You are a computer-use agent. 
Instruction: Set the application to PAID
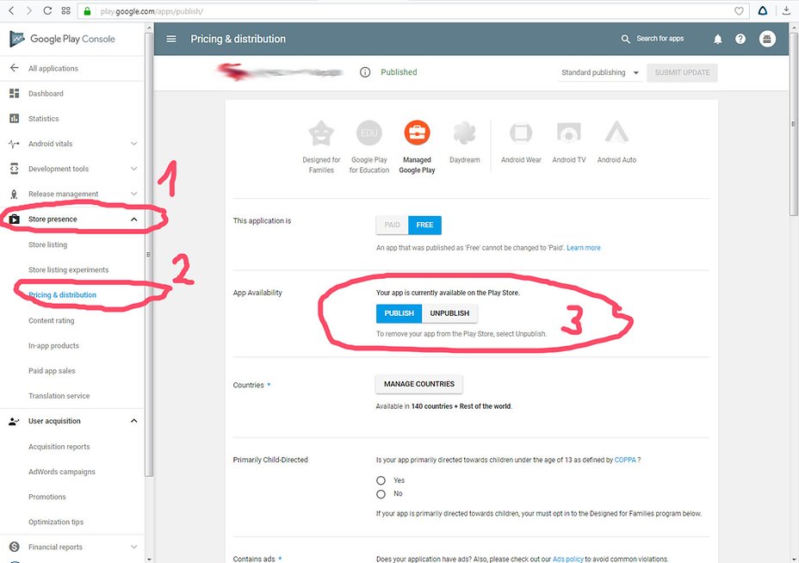click(x=392, y=225)
